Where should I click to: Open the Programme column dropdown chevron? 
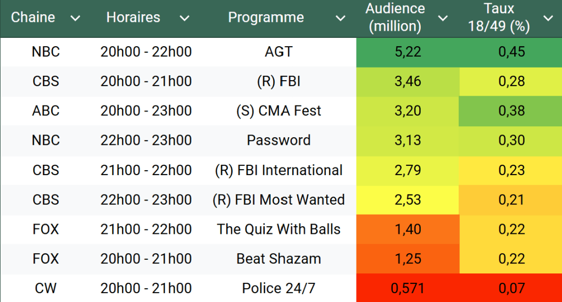click(x=341, y=18)
